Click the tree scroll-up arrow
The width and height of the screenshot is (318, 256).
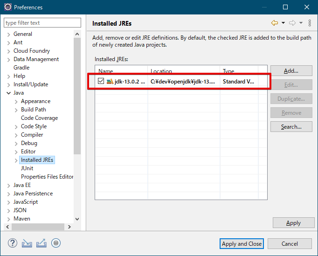click(77, 34)
